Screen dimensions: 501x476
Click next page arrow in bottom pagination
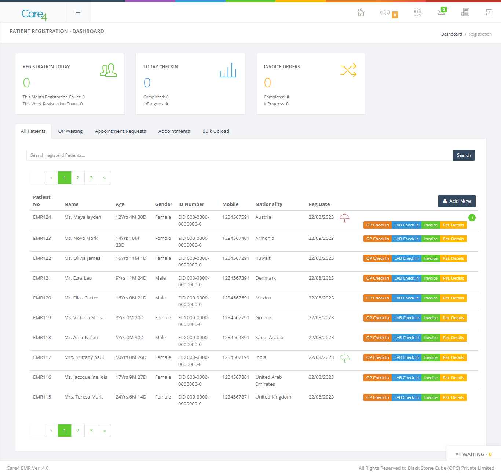105,430
